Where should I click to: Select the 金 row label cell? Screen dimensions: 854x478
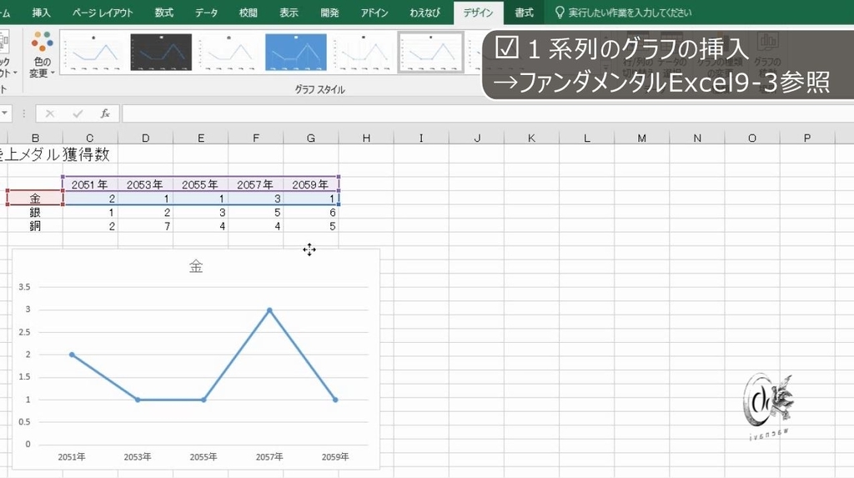coord(35,199)
